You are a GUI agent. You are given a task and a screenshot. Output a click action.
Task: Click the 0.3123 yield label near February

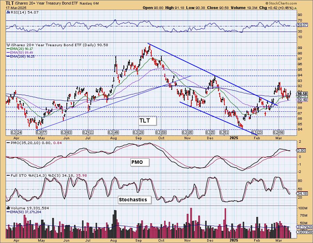tap(257, 133)
